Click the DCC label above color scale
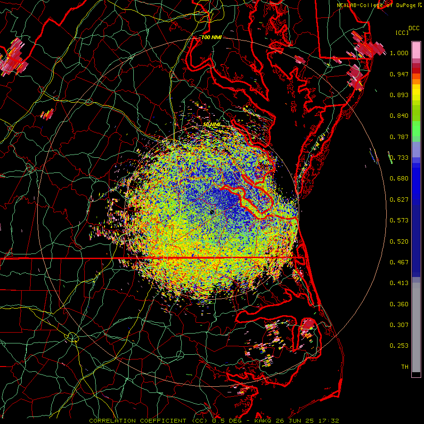The image size is (424, 424). [x=414, y=28]
